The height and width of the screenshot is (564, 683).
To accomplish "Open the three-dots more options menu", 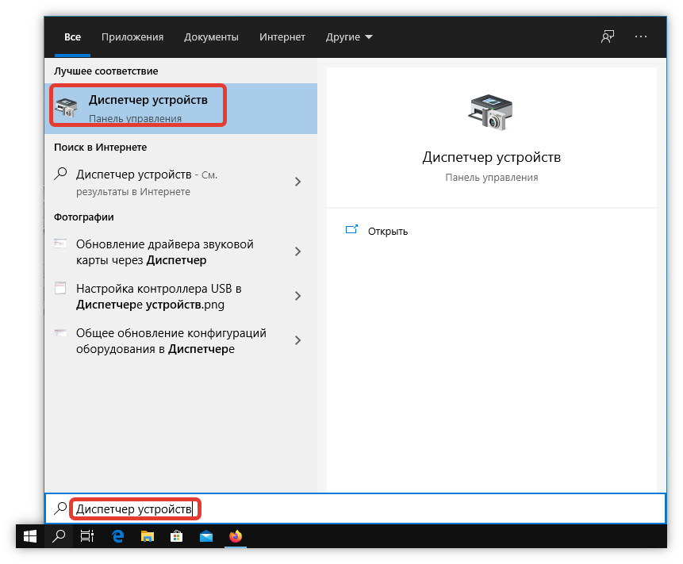I will 641,37.
